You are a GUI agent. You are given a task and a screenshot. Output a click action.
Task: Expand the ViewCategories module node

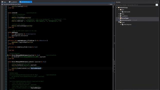point(120,24)
